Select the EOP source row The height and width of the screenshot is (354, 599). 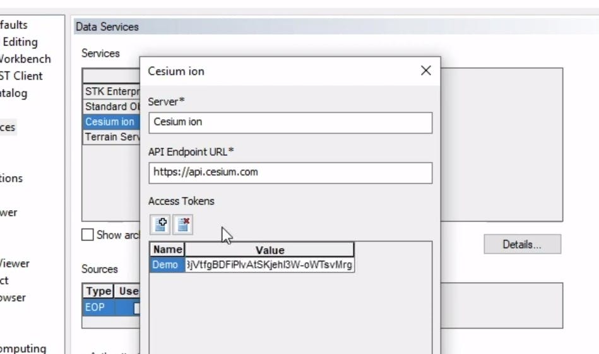pyautogui.click(x=99, y=307)
